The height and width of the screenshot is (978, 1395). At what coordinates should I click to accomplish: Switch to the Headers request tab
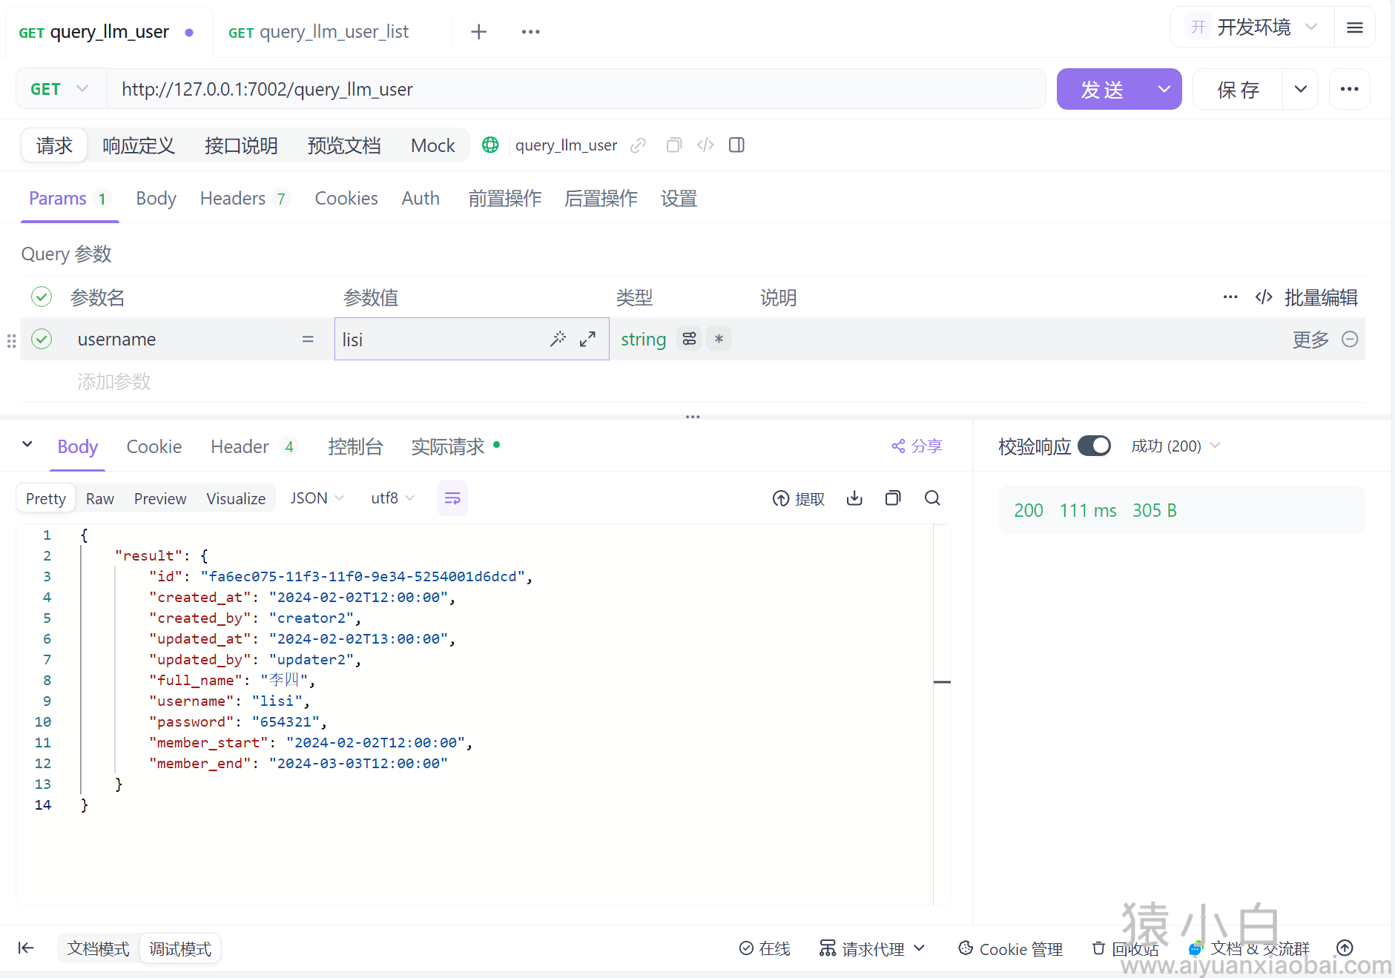pyautogui.click(x=242, y=199)
